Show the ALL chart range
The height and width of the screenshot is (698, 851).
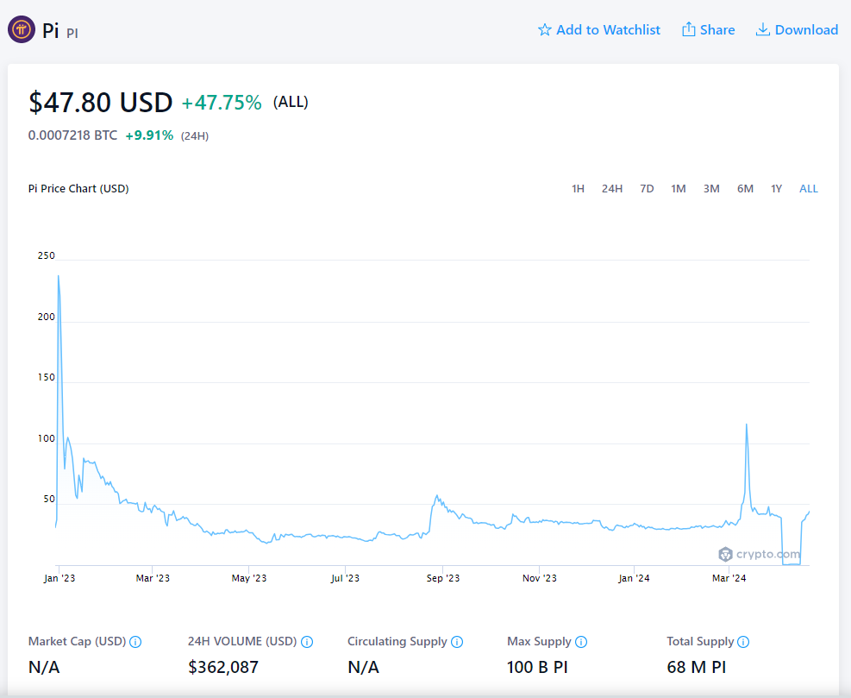click(x=808, y=188)
